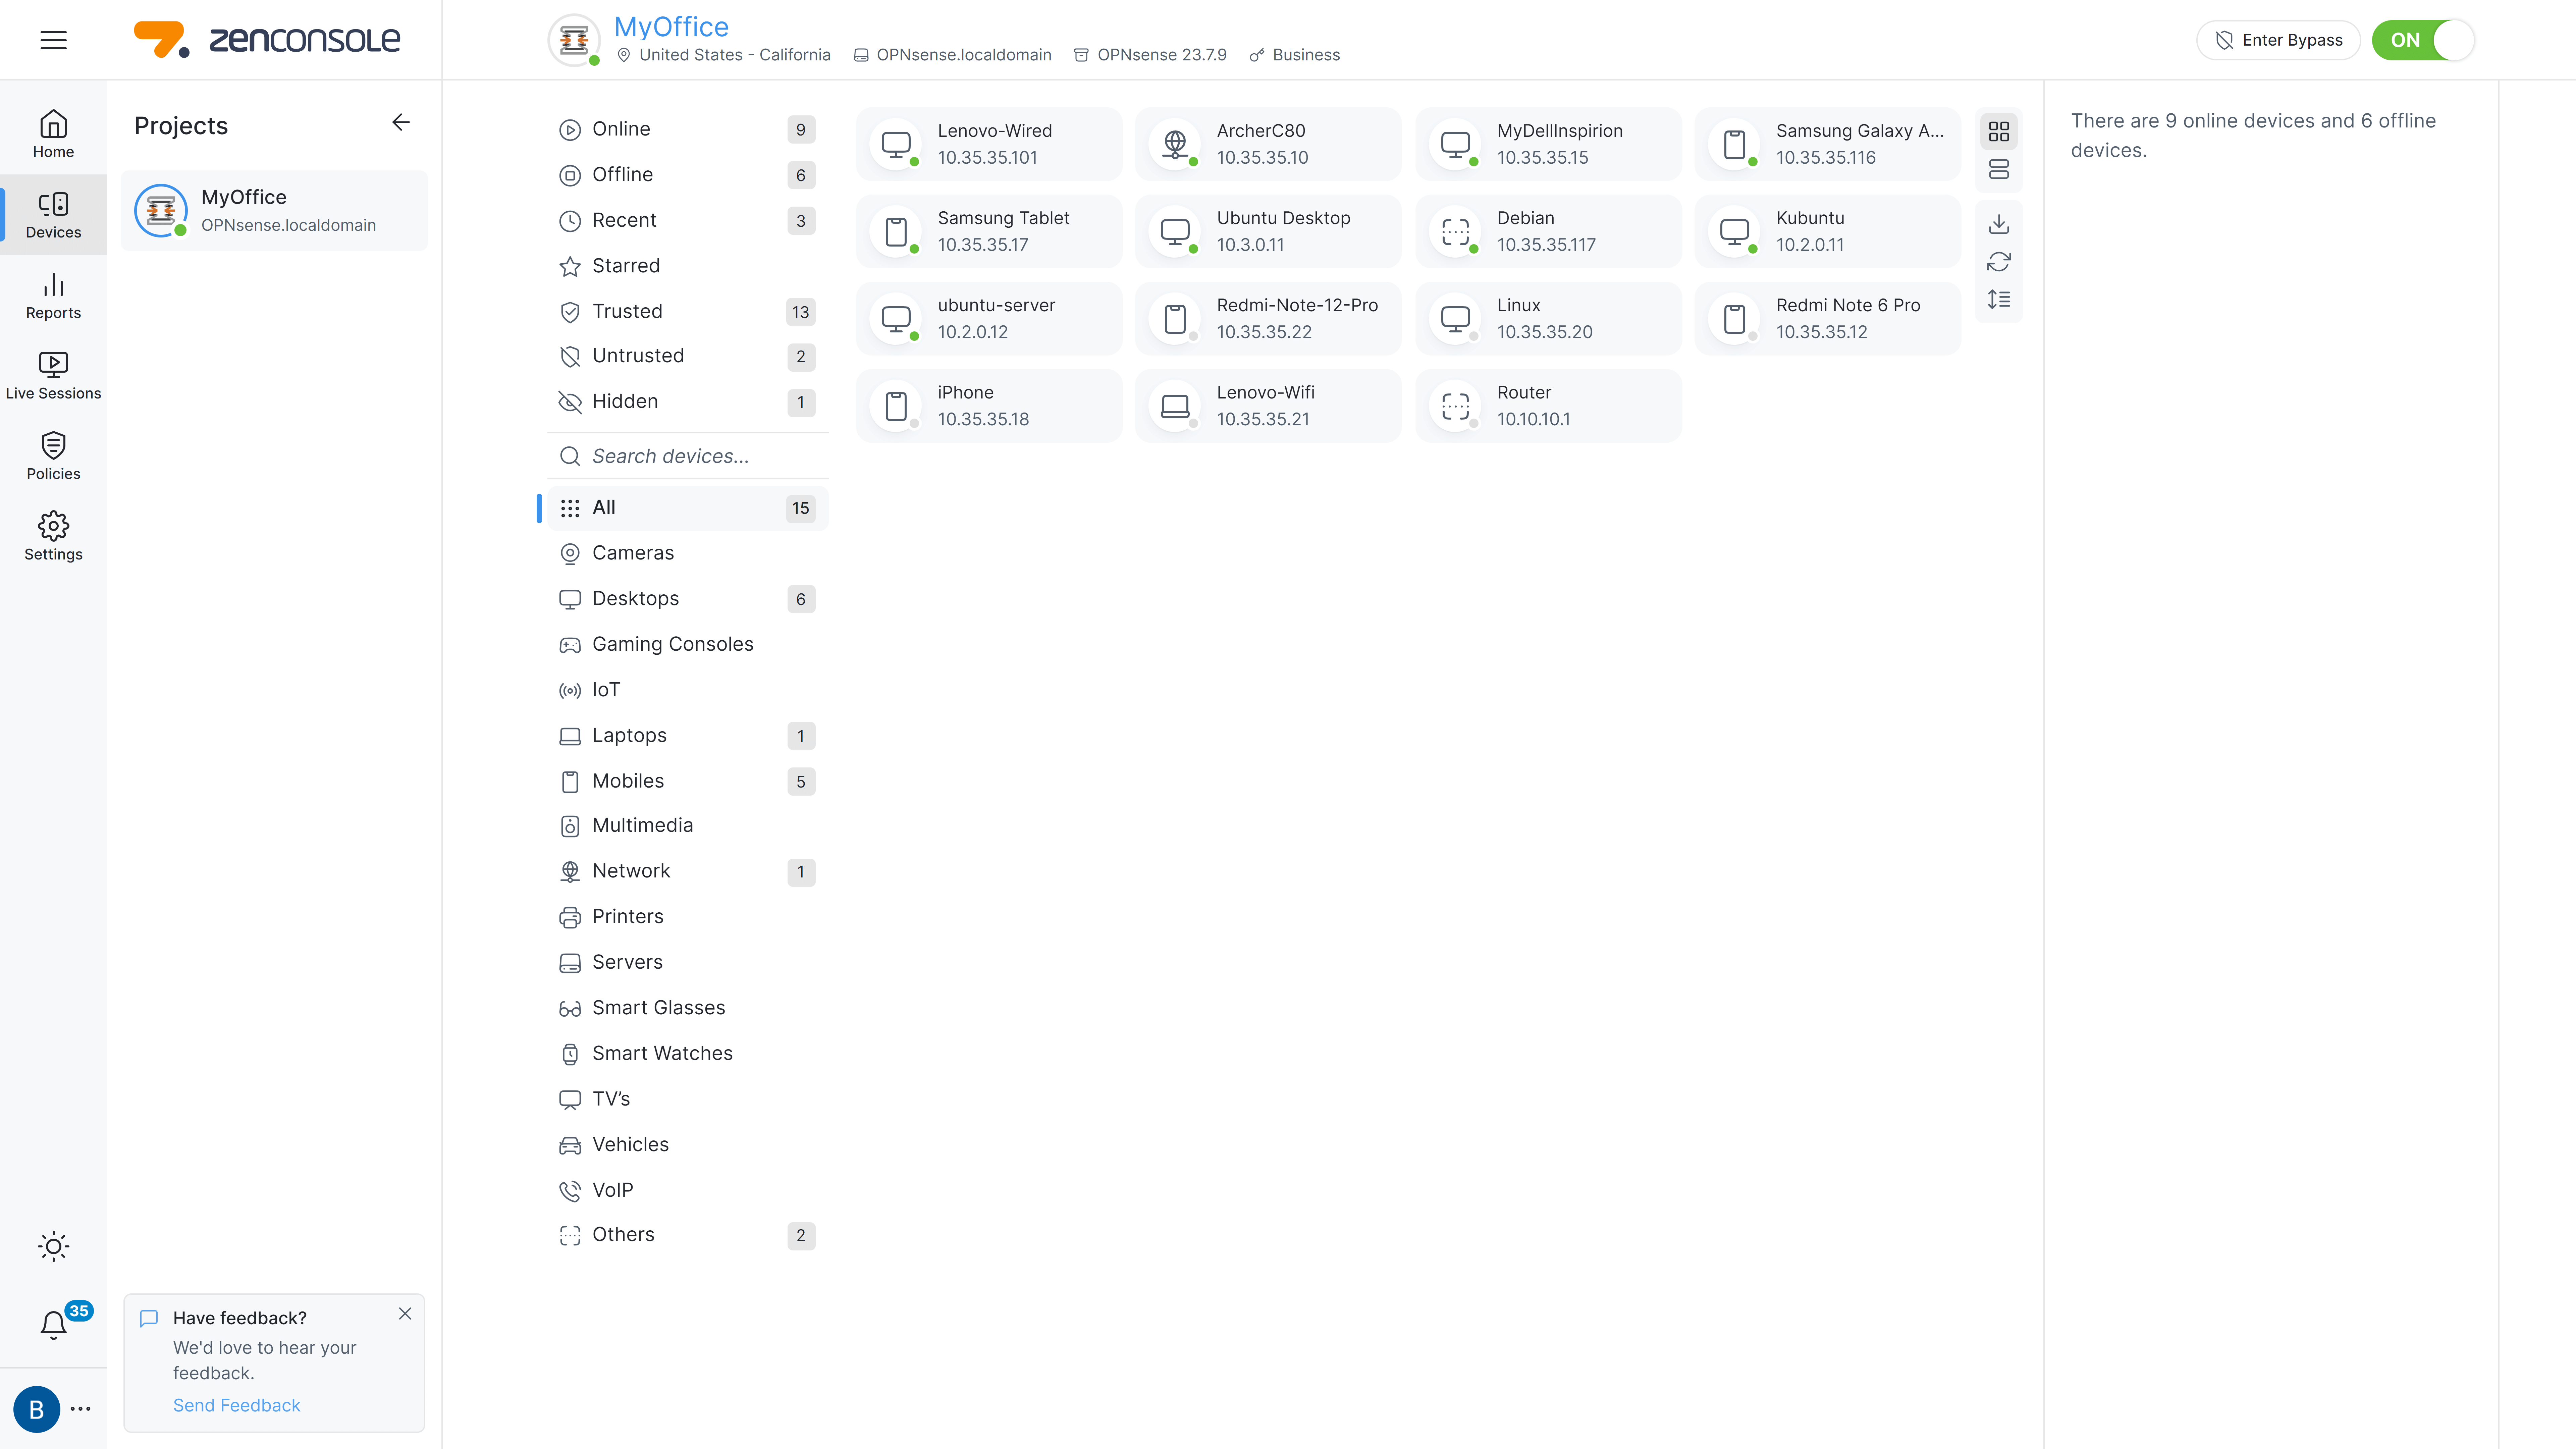Go to Home in sidebar
2576x1449 pixels.
(53, 134)
